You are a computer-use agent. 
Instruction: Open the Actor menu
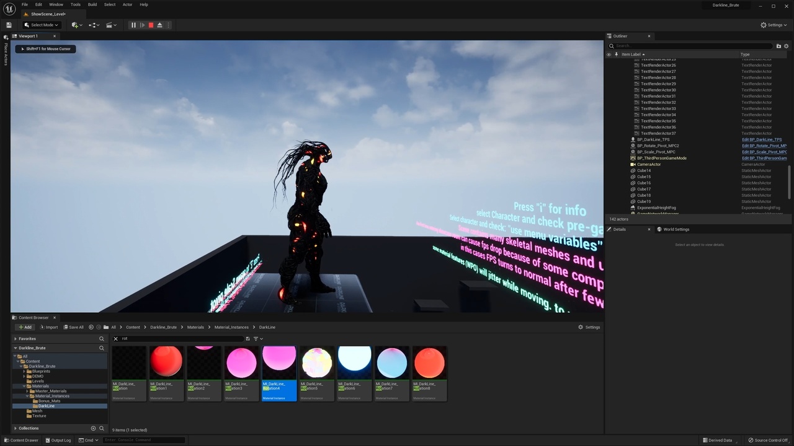(x=127, y=4)
